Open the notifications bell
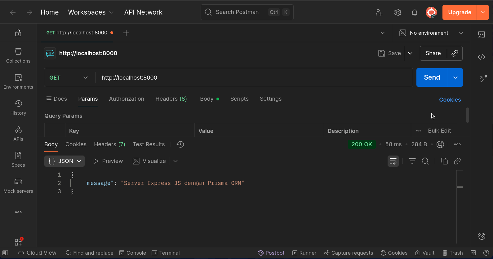 coord(414,12)
